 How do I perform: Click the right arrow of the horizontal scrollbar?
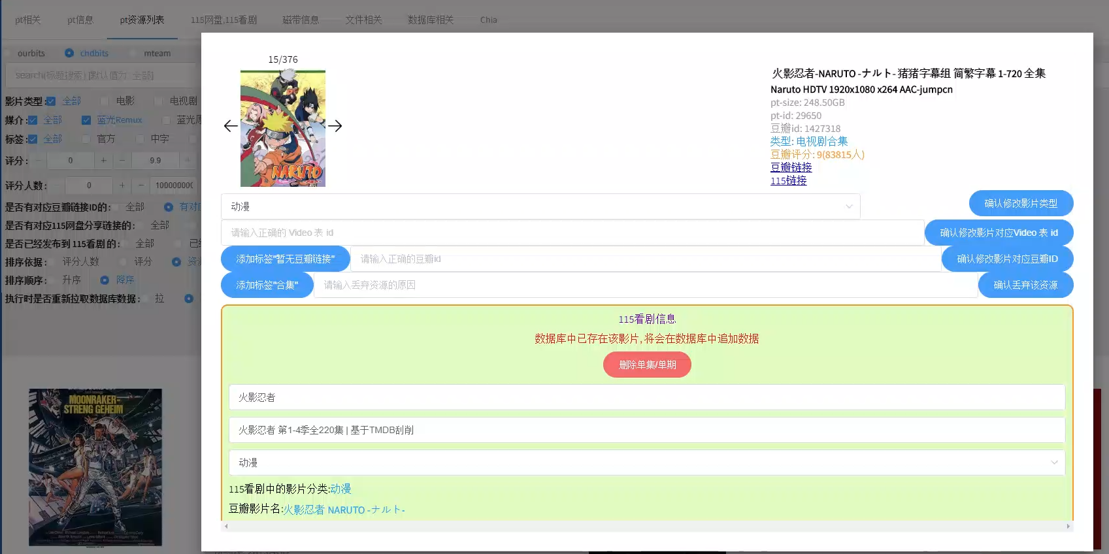click(1068, 526)
